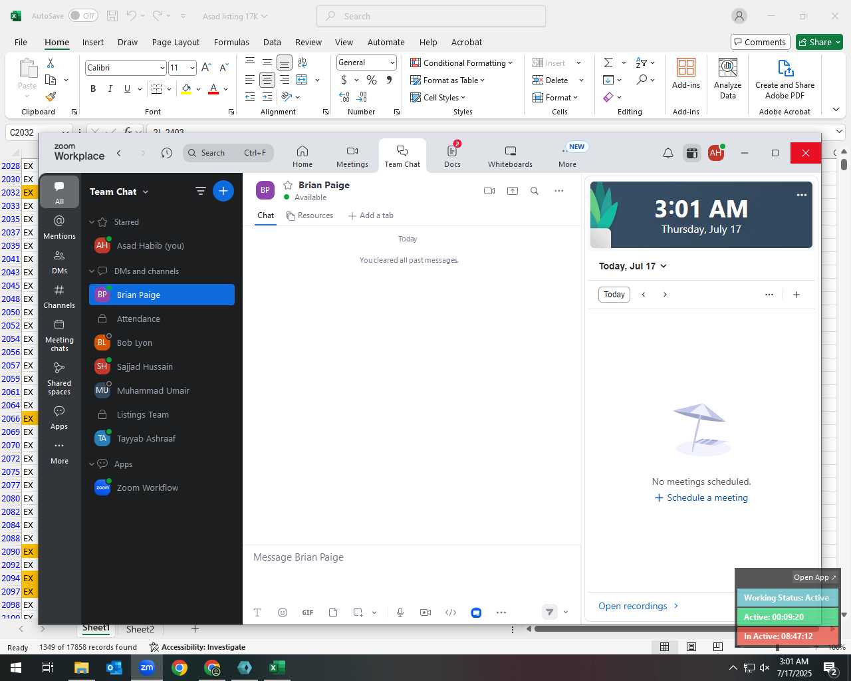Toggle text formatting in composer
Screen dimensions: 851x681
click(257, 613)
